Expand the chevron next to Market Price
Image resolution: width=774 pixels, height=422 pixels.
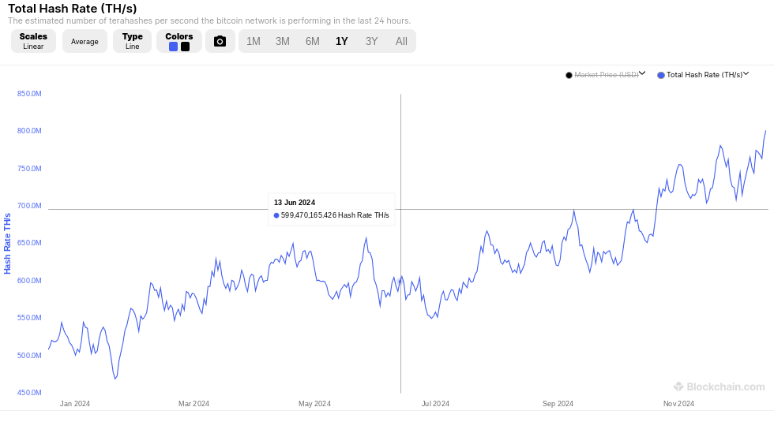[642, 73]
